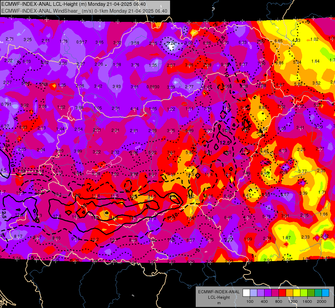
Task: Click the grid value 0.0830
Action: point(153,87)
